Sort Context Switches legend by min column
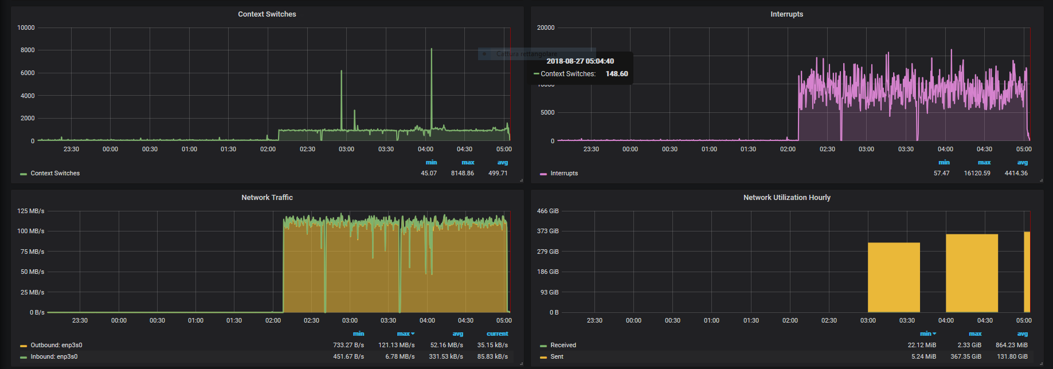 point(431,163)
